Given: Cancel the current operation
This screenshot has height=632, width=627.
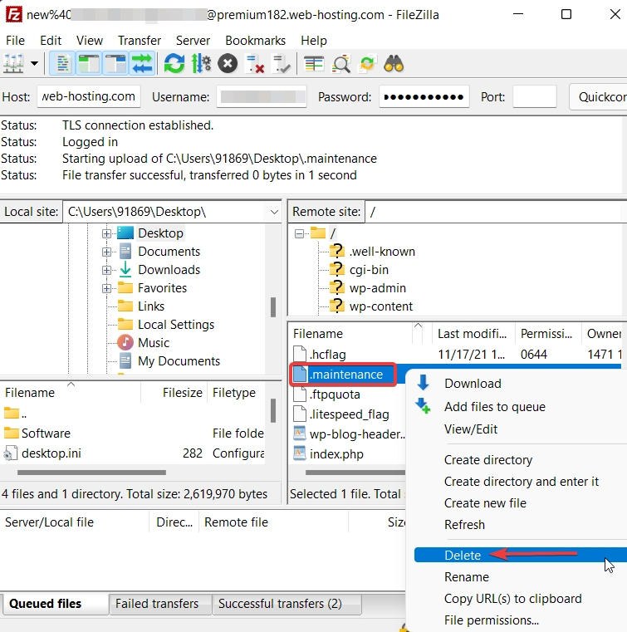Looking at the screenshot, I should [228, 63].
